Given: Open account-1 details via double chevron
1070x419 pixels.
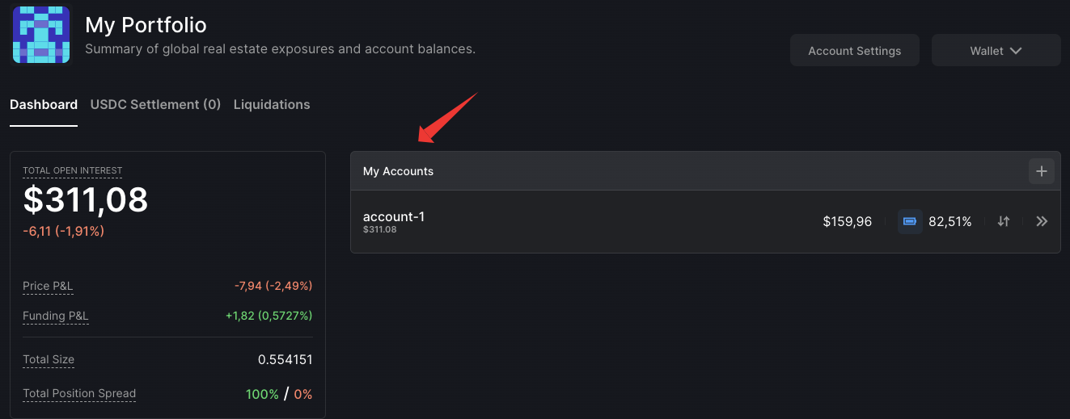Looking at the screenshot, I should [1042, 221].
